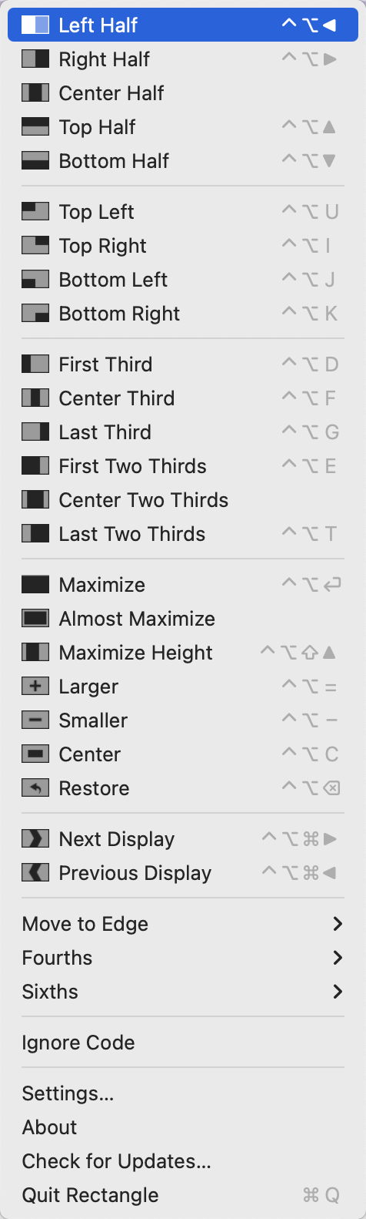Choose First Two Thirds option

tap(183, 466)
